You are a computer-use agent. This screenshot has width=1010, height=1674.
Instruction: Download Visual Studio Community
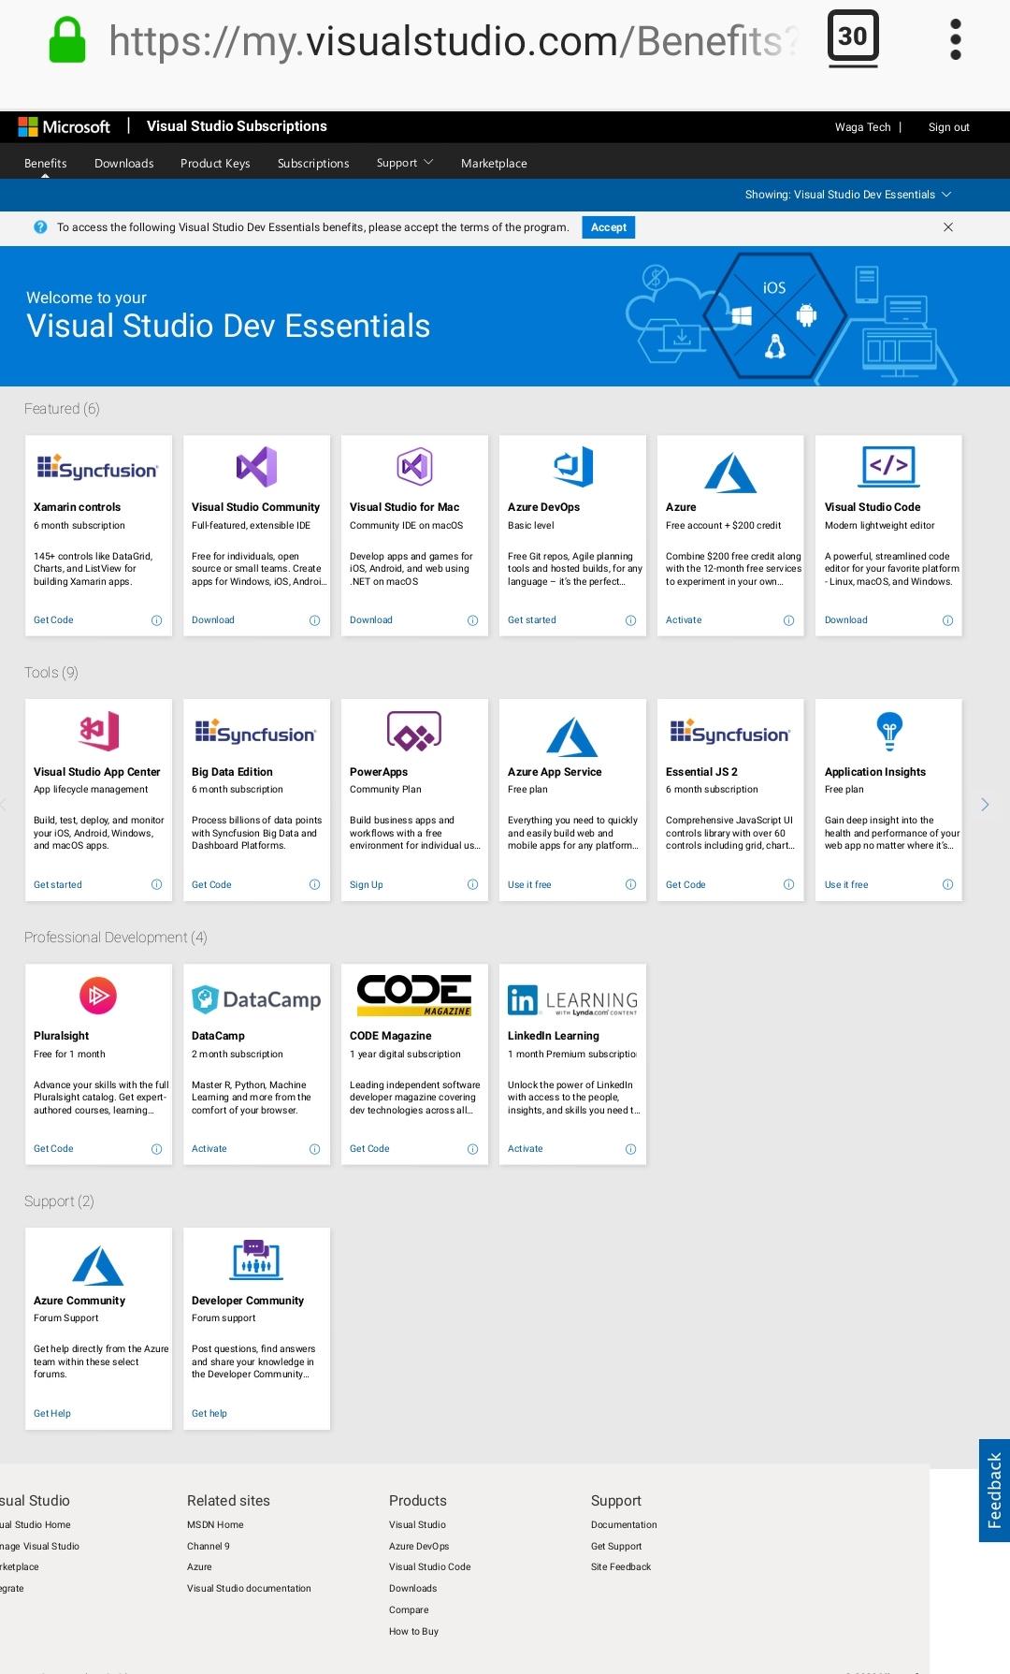213,620
